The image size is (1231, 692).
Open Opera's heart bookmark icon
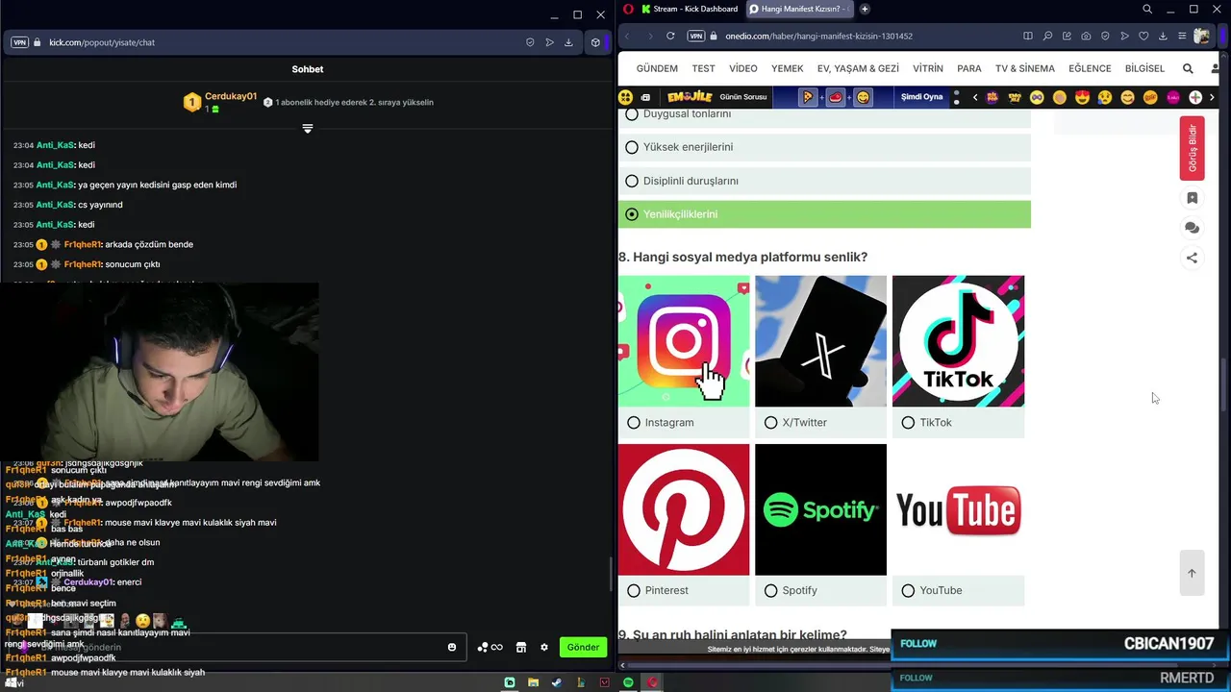click(1143, 36)
